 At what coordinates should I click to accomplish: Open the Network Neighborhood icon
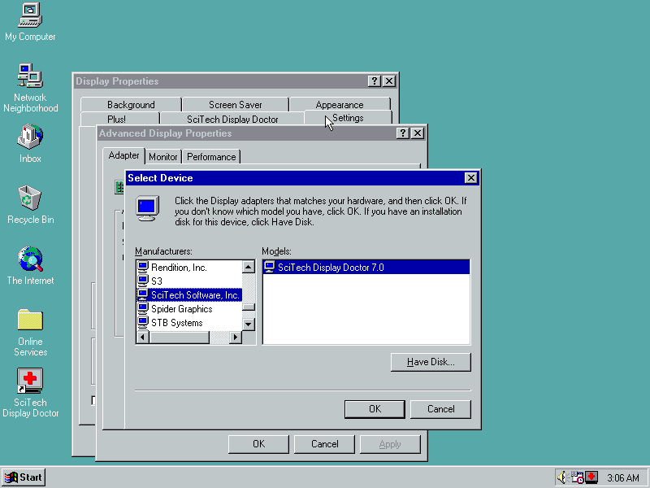(30, 76)
